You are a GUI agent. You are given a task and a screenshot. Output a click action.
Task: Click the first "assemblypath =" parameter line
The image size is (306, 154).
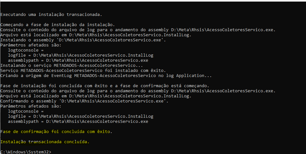[78, 60]
